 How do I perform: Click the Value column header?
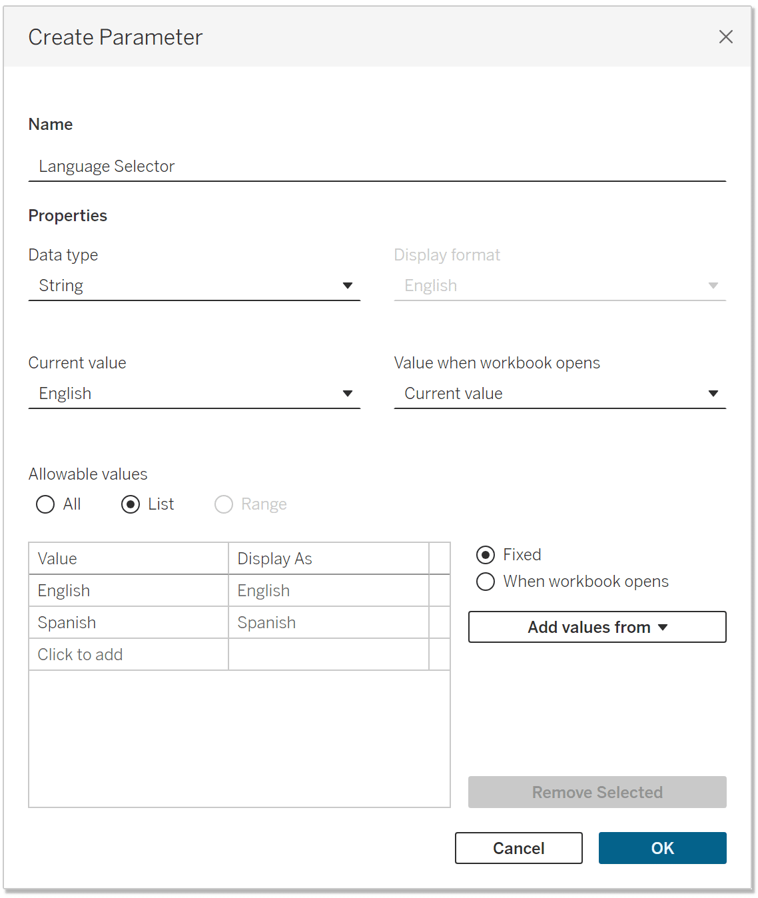point(129,558)
